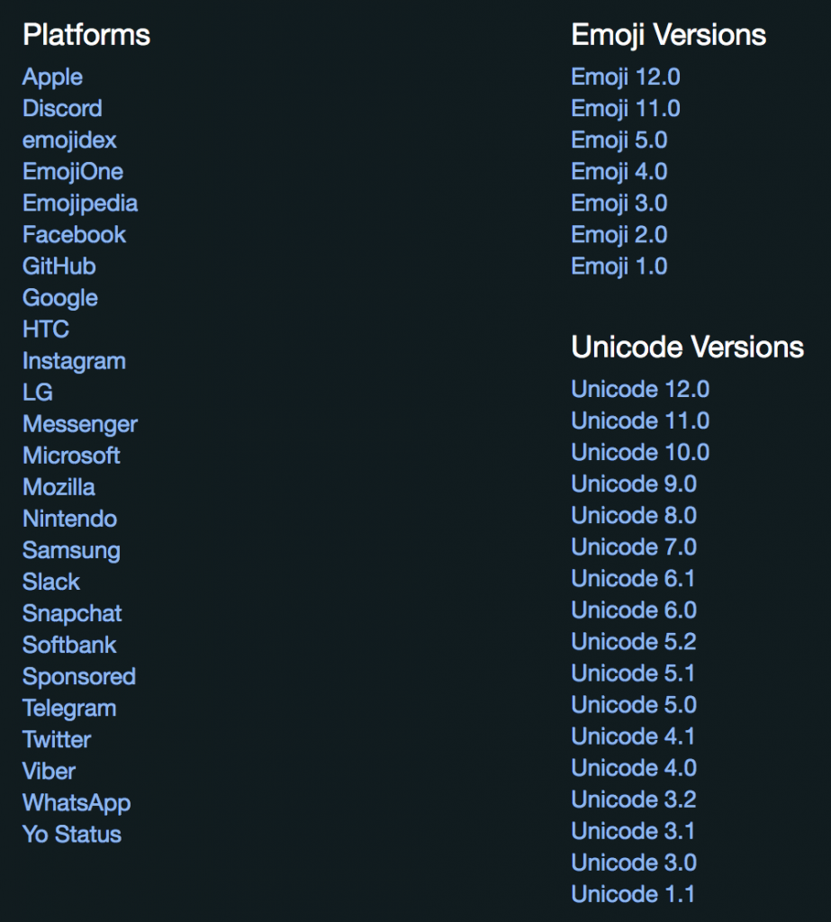View Unicode 6.1 emoji list
This screenshot has width=831, height=922.
pos(634,578)
